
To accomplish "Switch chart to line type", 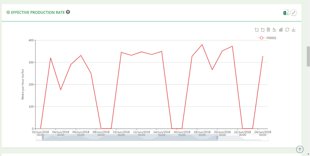I will tap(274, 30).
